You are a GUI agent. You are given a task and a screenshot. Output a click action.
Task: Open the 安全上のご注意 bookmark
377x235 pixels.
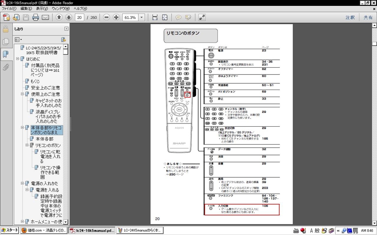pos(45,88)
